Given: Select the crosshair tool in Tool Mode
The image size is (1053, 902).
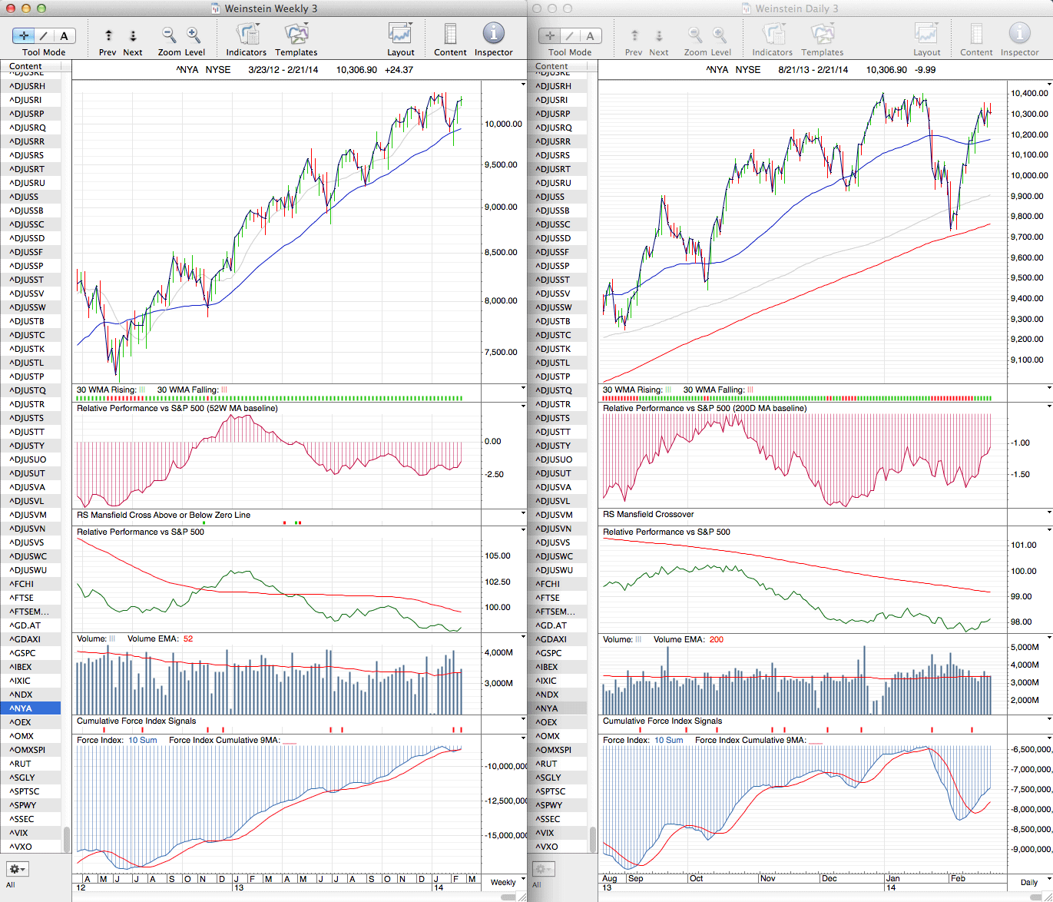Looking at the screenshot, I should coord(24,35).
